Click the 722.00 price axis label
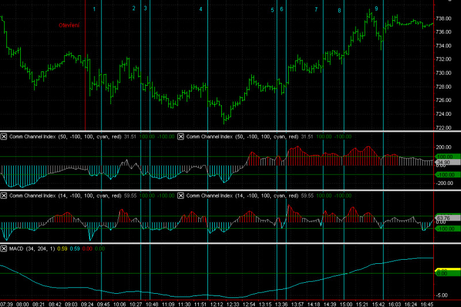 (443, 128)
